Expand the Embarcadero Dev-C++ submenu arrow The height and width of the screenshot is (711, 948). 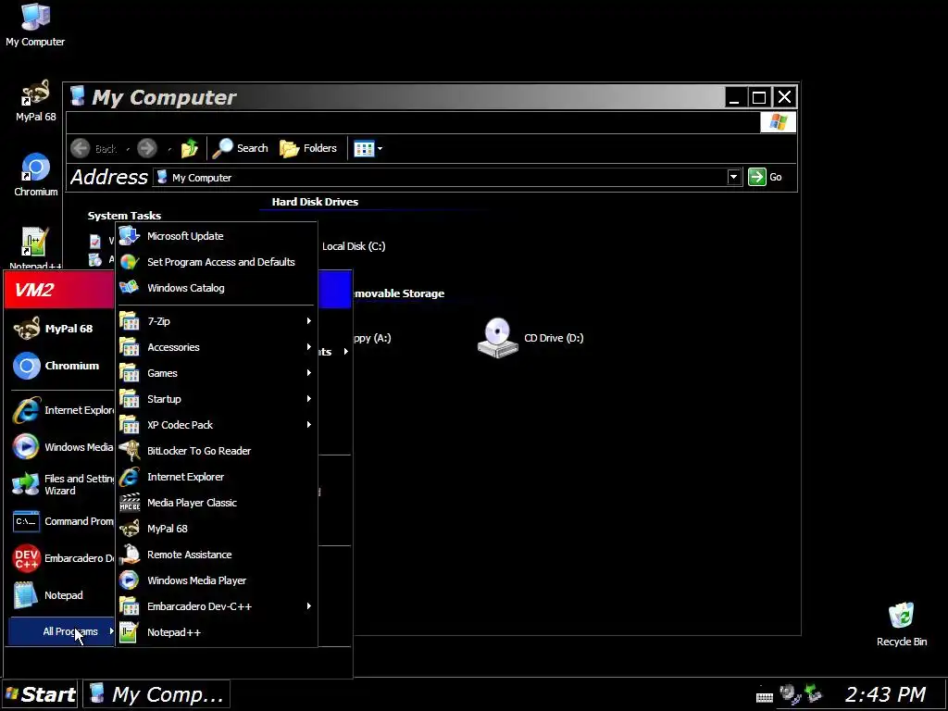coord(309,606)
